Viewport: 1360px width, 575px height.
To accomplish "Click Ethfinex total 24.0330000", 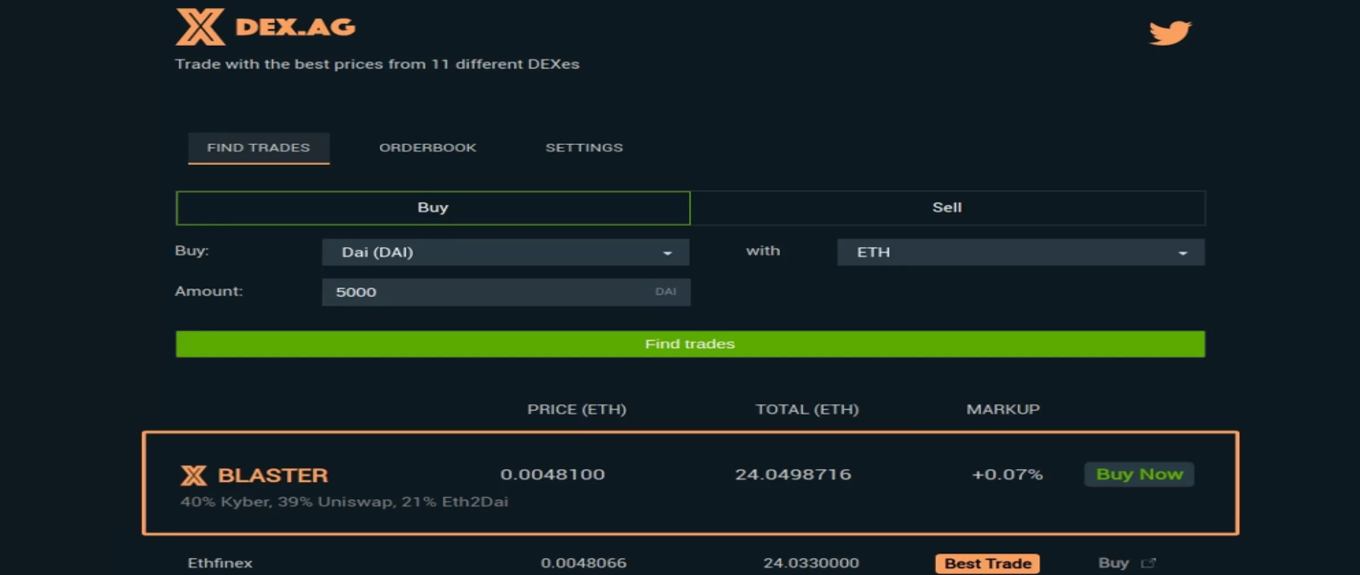I will (811, 563).
